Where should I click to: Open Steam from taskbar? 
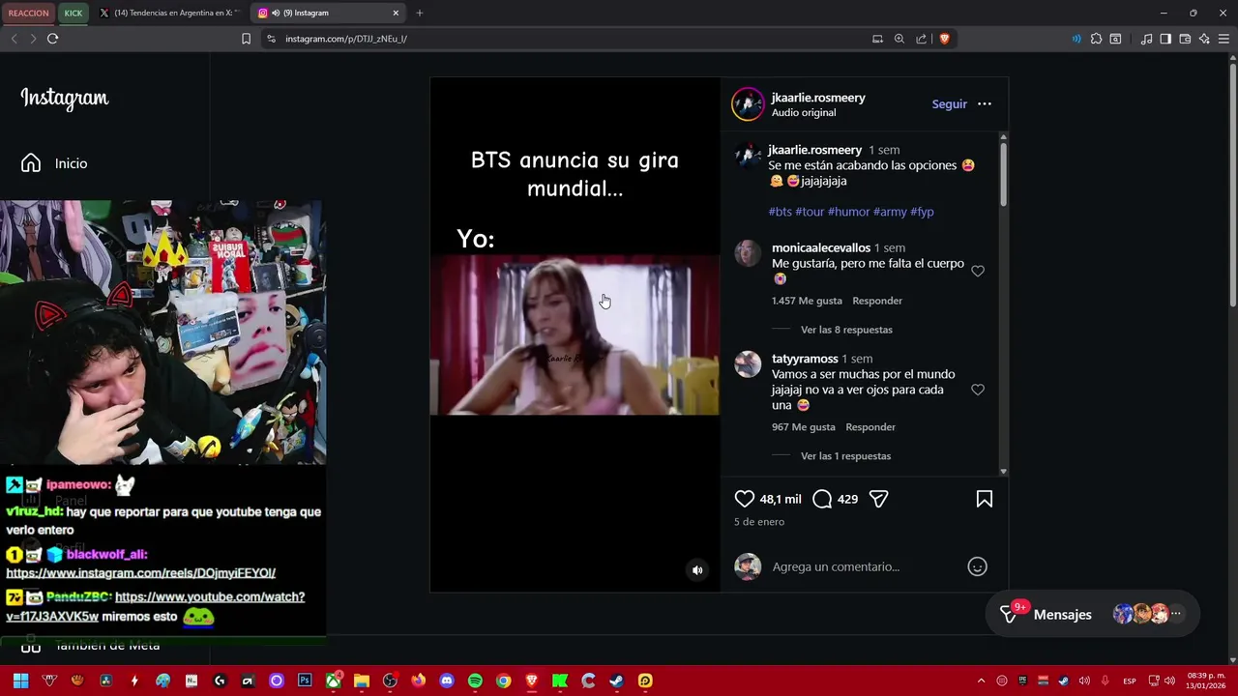616,681
